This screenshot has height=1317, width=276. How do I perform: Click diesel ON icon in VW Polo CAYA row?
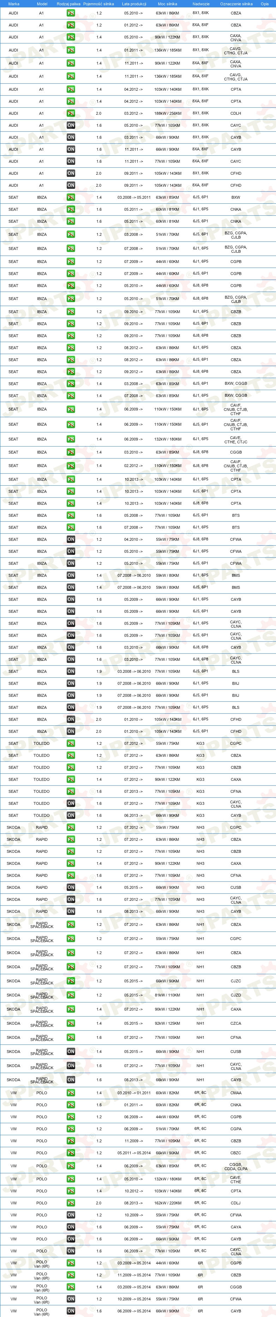coord(71,1227)
